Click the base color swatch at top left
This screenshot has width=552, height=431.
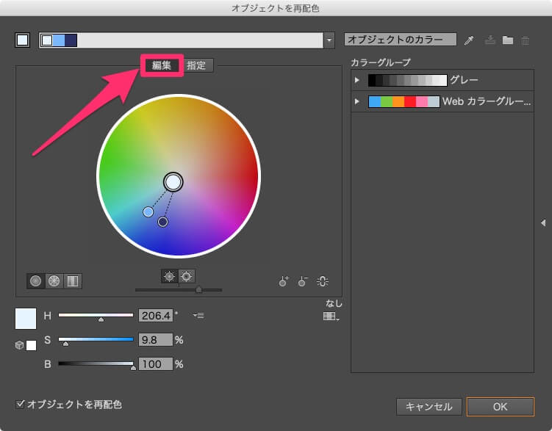tap(23, 40)
